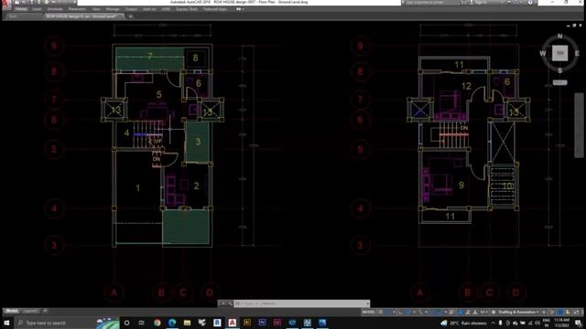Open the Output ribbon tab

(x=131, y=9)
